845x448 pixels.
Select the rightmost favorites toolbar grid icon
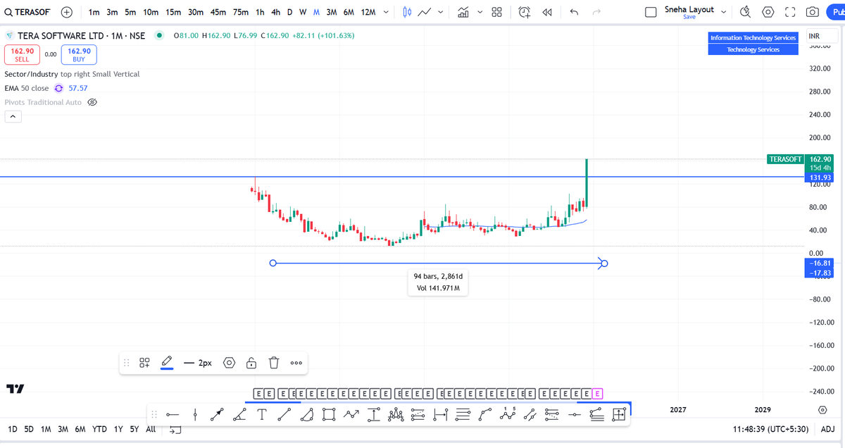point(619,415)
